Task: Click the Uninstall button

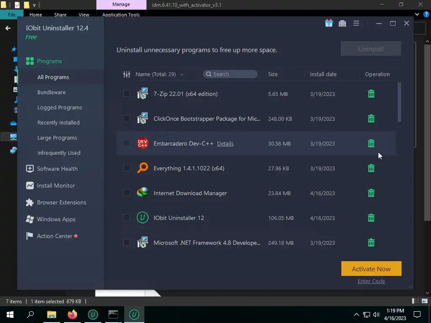Action: pos(371,49)
